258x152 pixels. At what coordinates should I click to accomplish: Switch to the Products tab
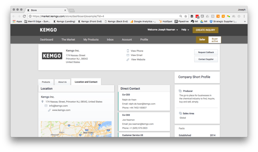click(x=46, y=82)
